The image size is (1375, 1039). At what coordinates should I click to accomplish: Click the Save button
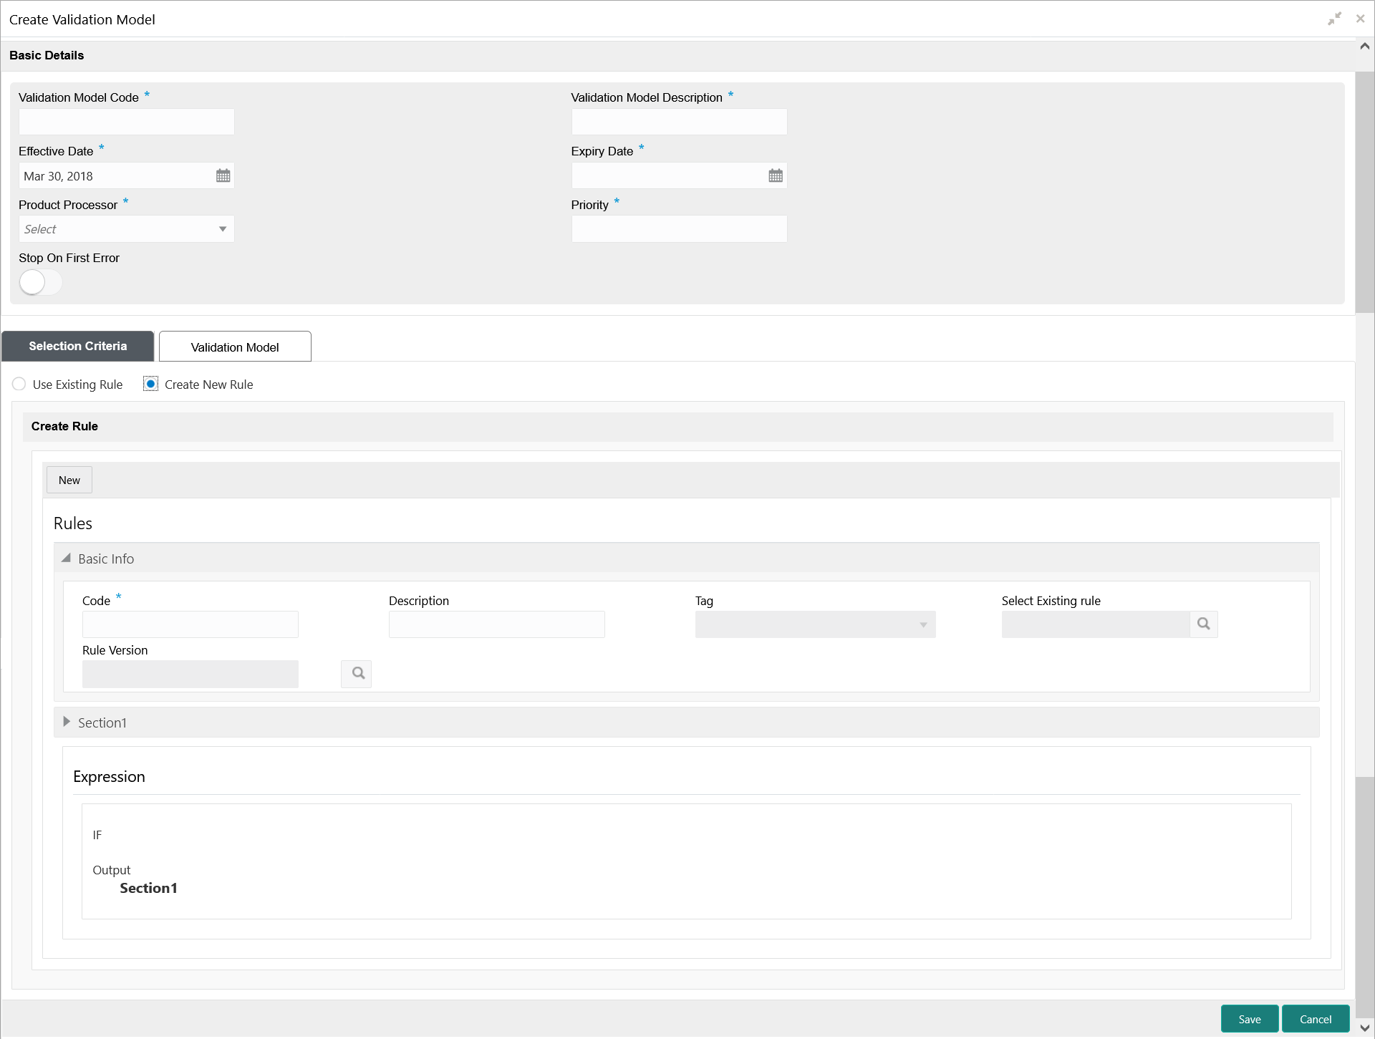[1249, 1019]
